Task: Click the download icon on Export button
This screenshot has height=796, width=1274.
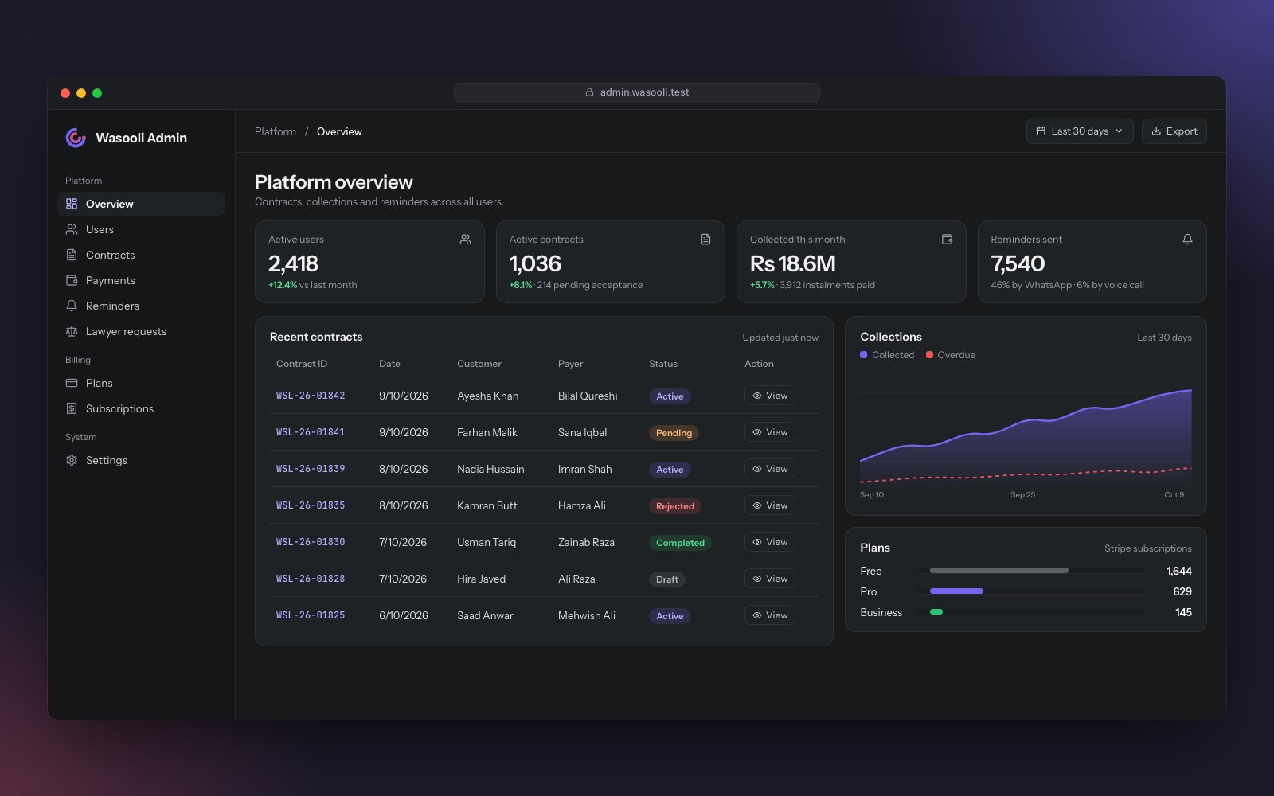Action: click(x=1156, y=131)
